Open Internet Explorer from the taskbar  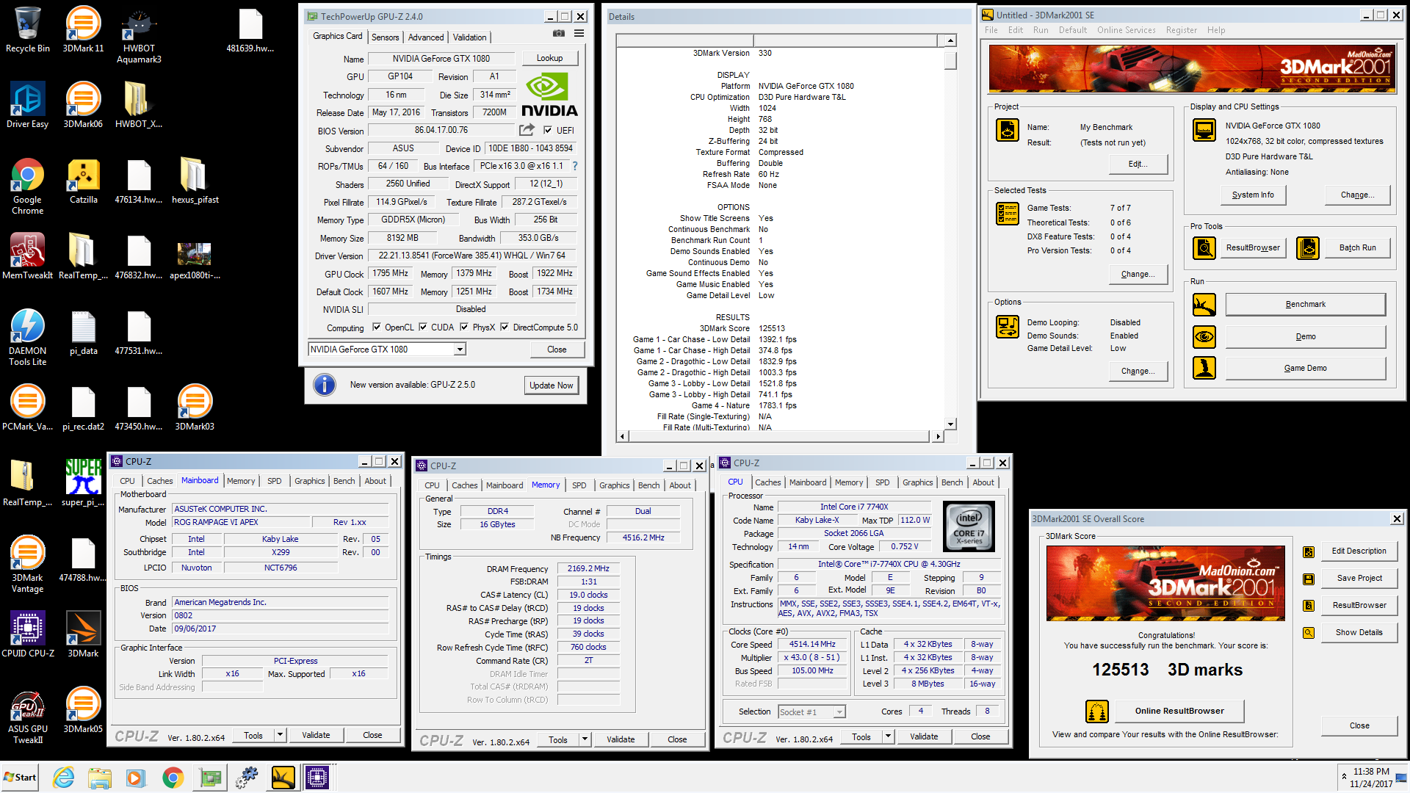point(64,778)
